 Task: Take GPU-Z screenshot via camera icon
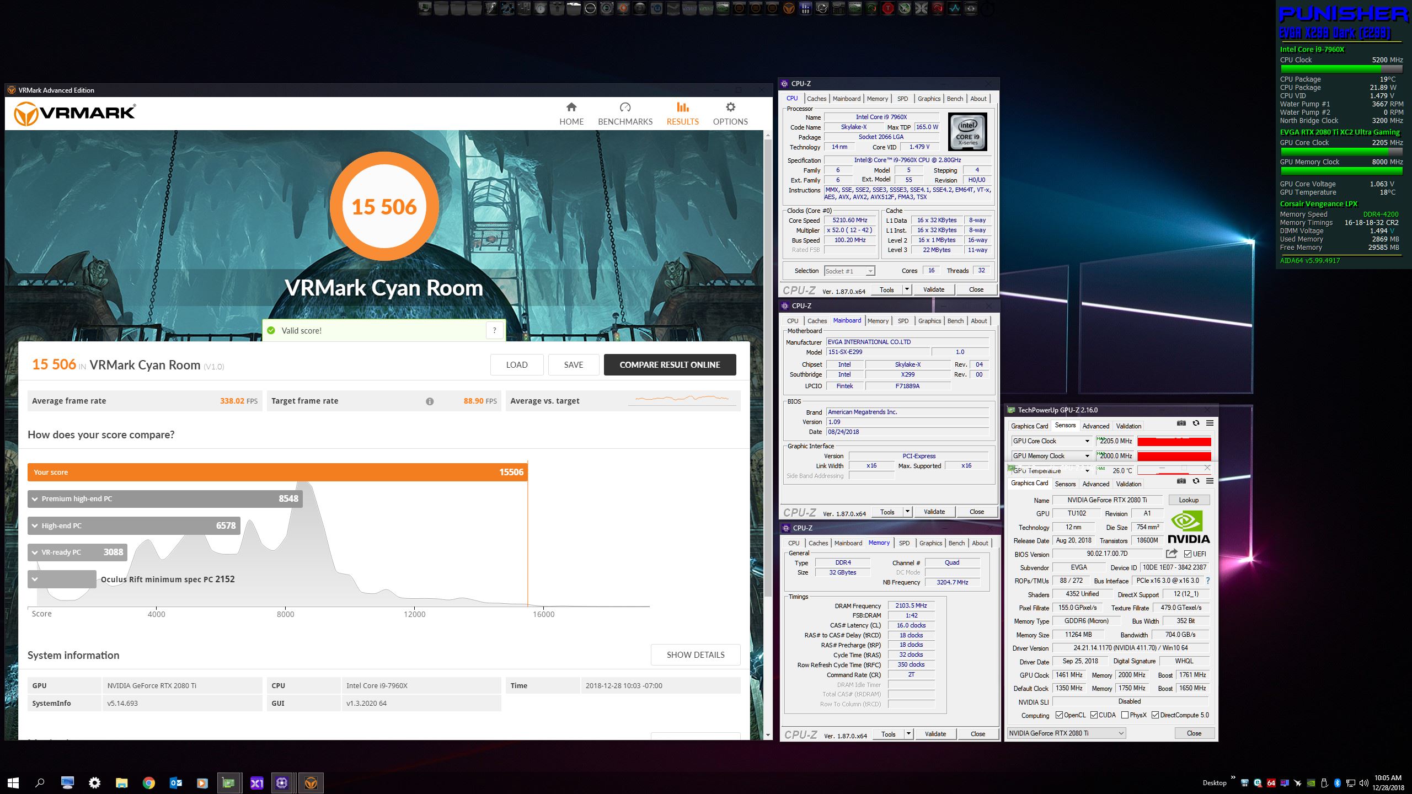(1181, 481)
